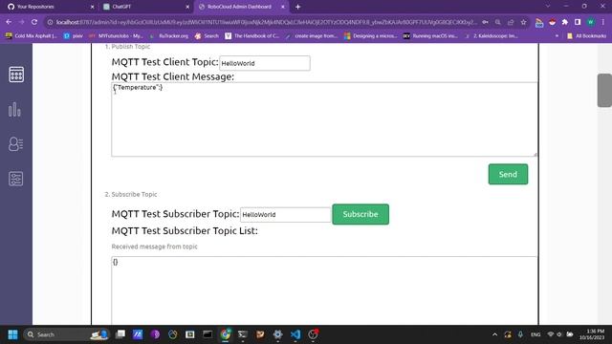
Task: Open the RuTracker.org bookmark
Action: 169,36
